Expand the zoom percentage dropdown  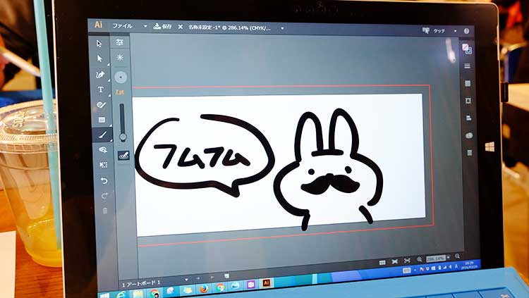[x=449, y=258]
